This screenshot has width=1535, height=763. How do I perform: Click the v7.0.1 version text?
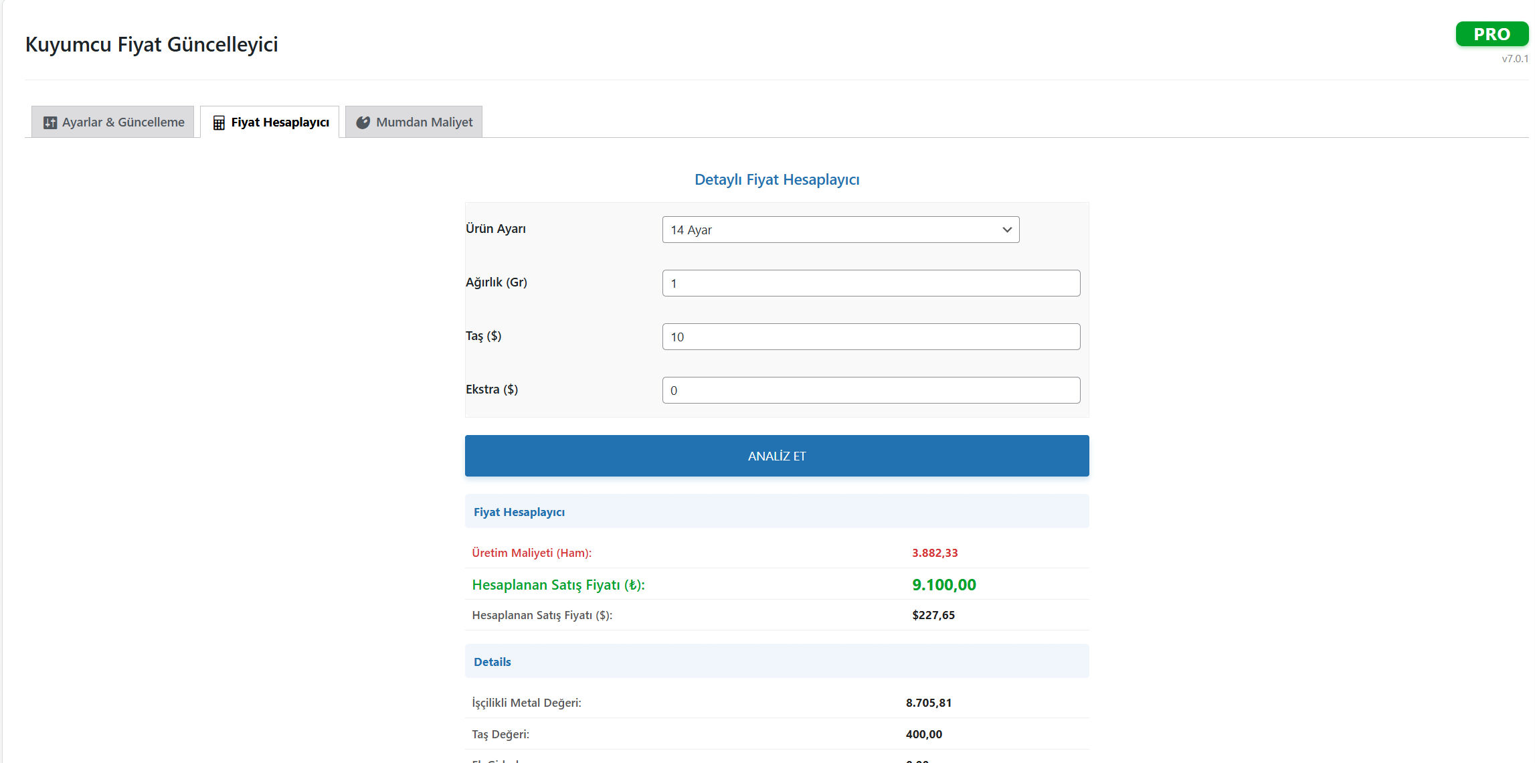coord(1515,59)
